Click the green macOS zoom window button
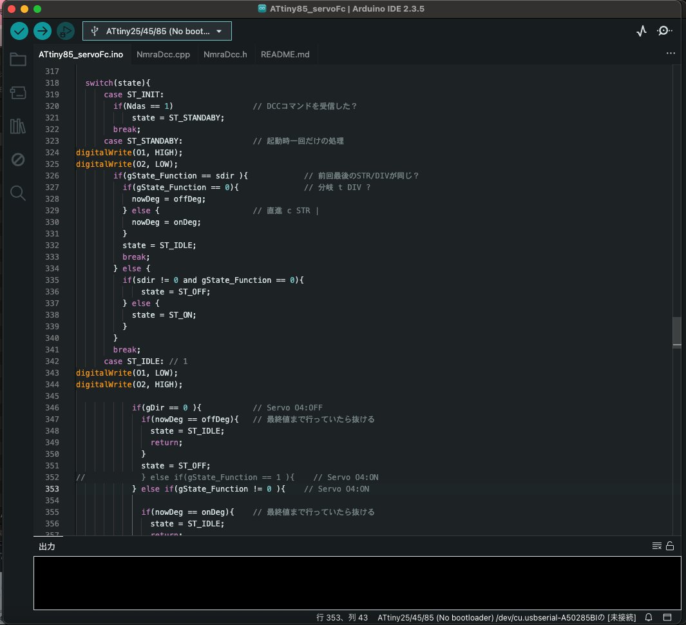686x625 pixels. pos(37,9)
